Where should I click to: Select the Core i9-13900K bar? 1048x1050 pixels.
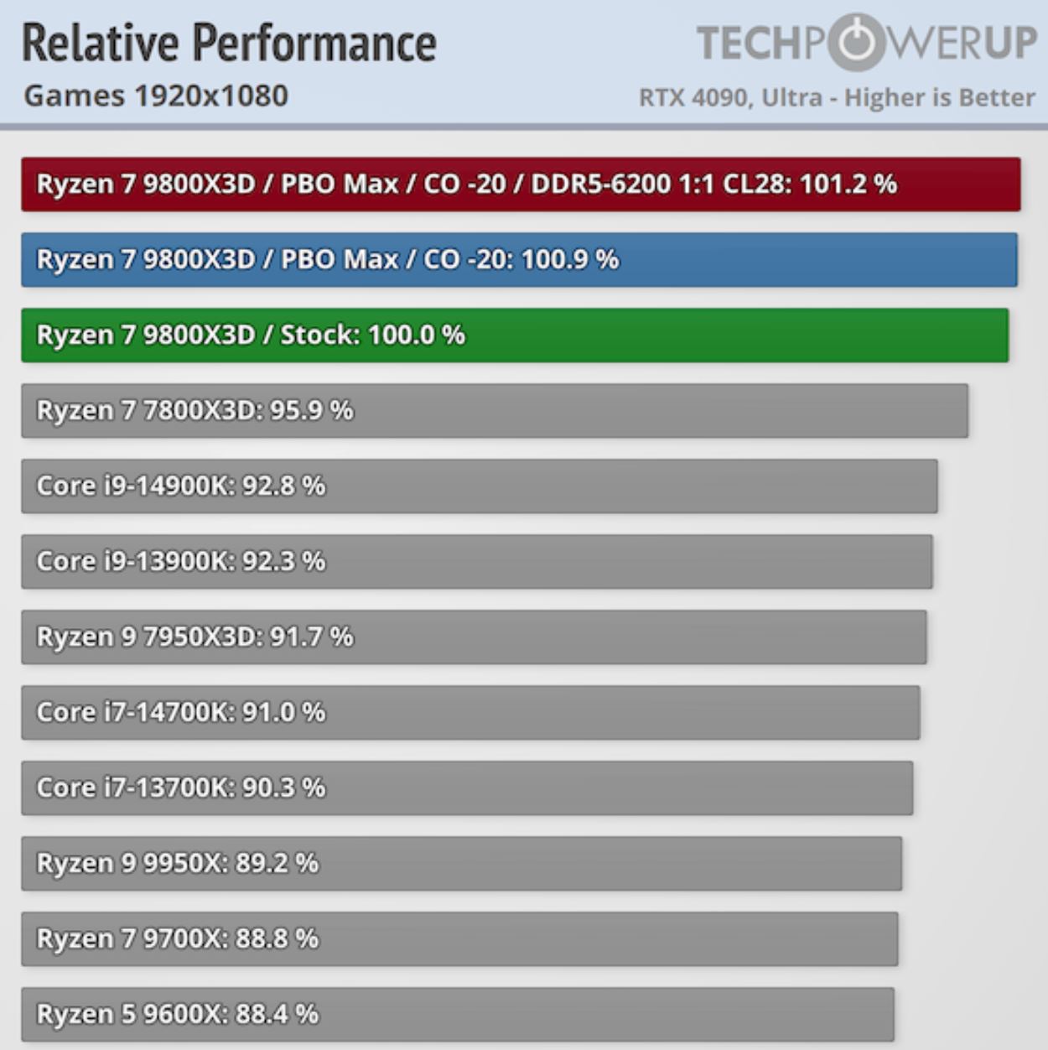[x=476, y=562]
